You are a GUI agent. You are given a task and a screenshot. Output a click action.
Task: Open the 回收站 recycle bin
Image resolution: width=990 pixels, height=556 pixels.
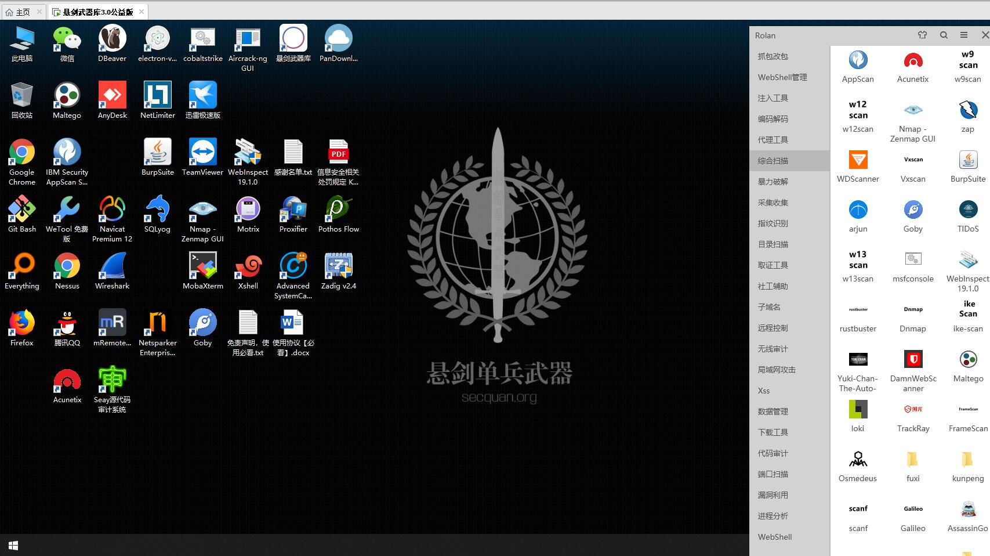point(22,100)
